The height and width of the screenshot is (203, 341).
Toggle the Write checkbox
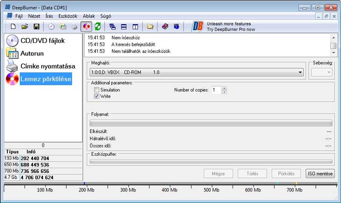(x=97, y=96)
